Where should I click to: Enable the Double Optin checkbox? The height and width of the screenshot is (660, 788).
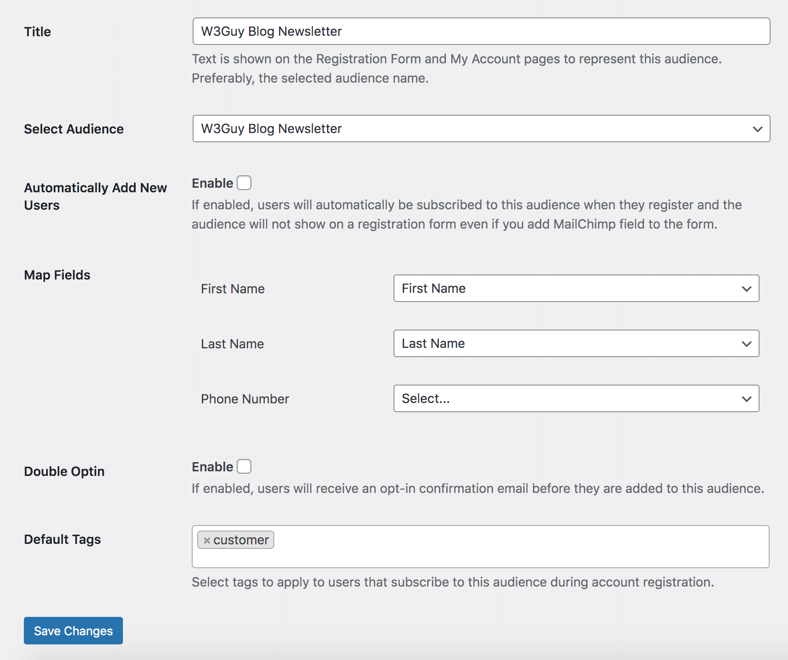tap(244, 466)
